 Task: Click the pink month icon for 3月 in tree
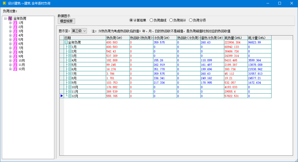[x=15, y=31]
